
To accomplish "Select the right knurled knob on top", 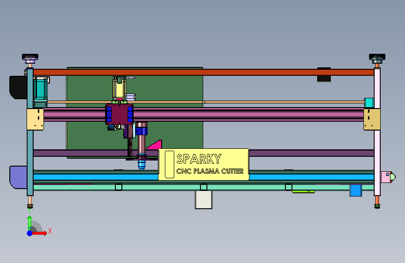I will [x=377, y=58].
